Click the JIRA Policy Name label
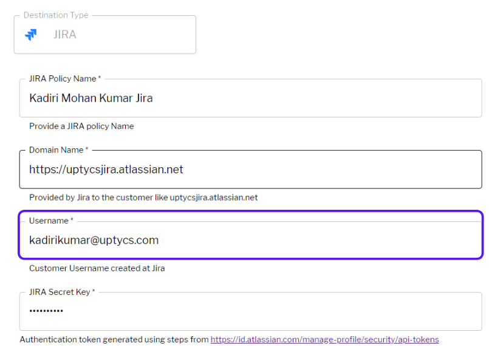Viewport: 489px width, 346px height. pyautogui.click(x=65, y=78)
